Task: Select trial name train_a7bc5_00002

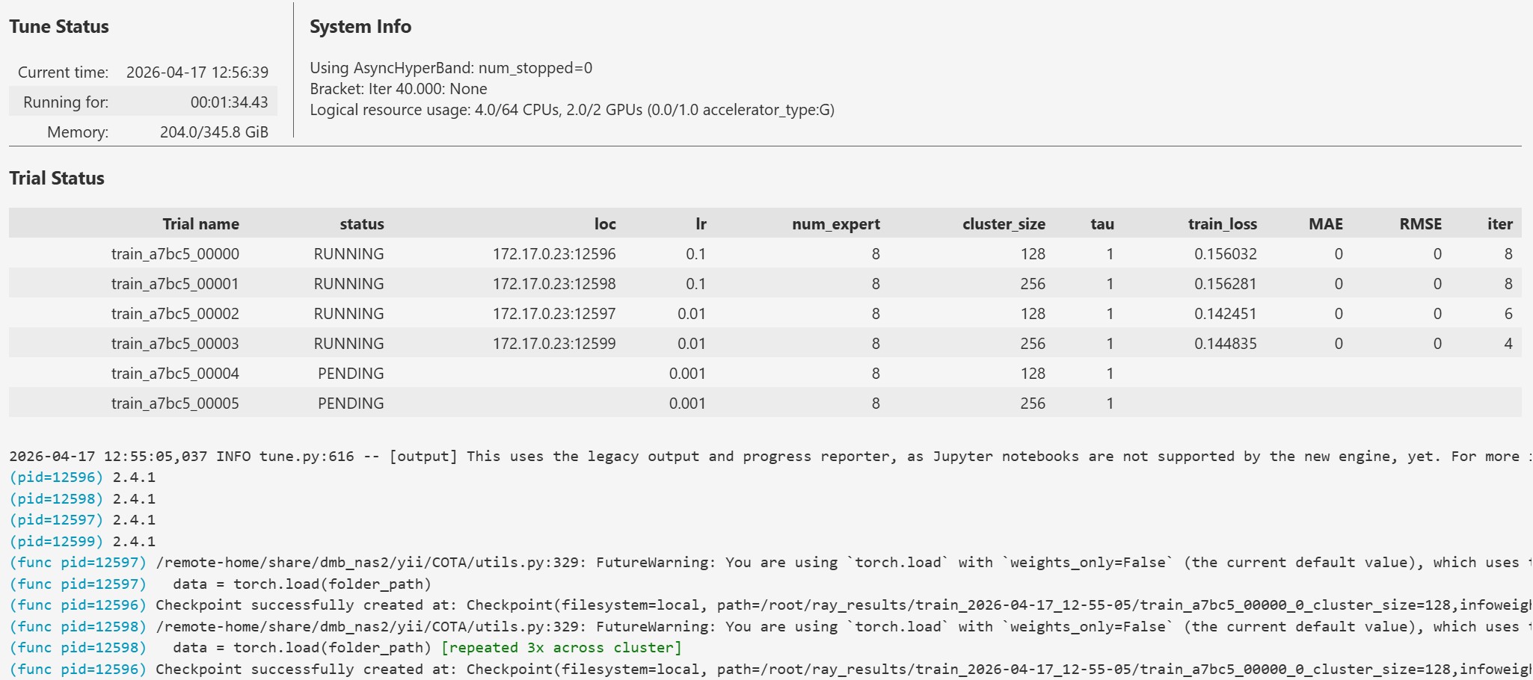Action: (x=175, y=314)
